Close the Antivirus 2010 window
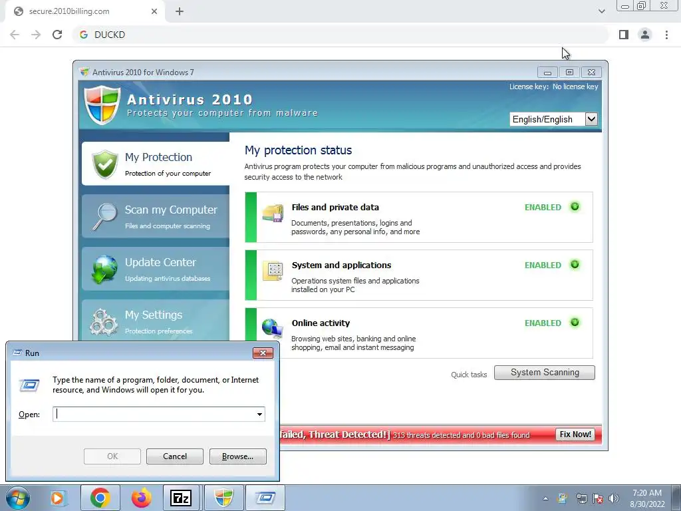 [591, 72]
